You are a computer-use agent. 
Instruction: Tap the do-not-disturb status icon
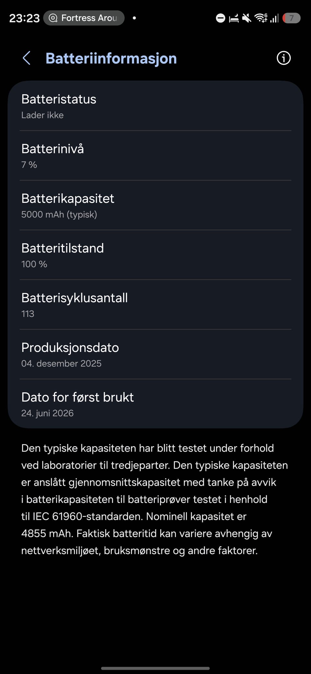click(221, 18)
